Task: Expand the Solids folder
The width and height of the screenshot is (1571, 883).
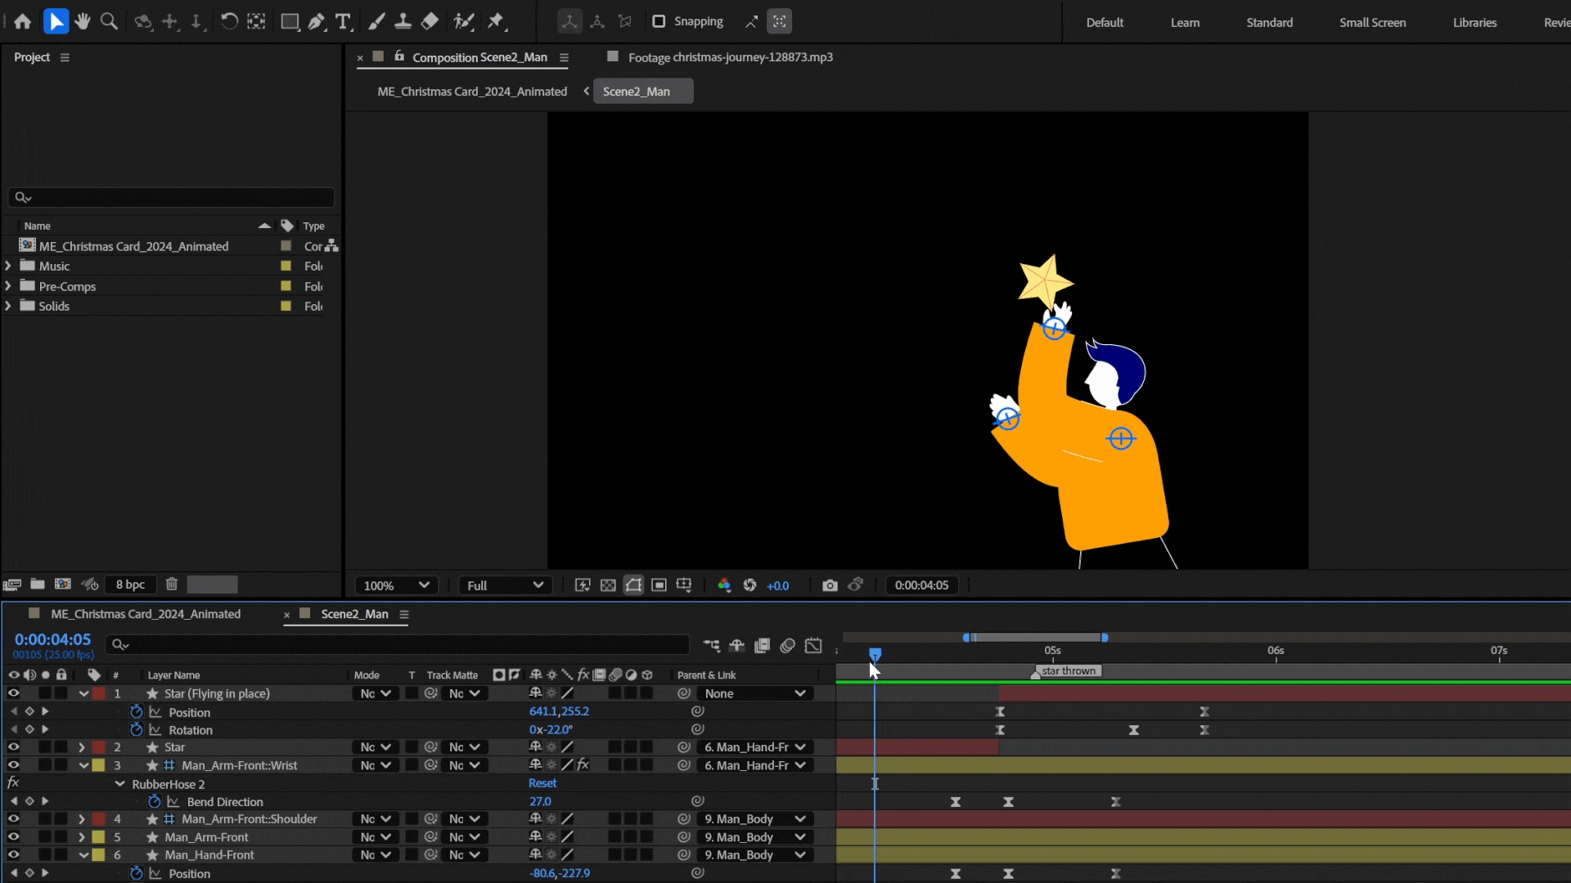Action: click(x=8, y=306)
